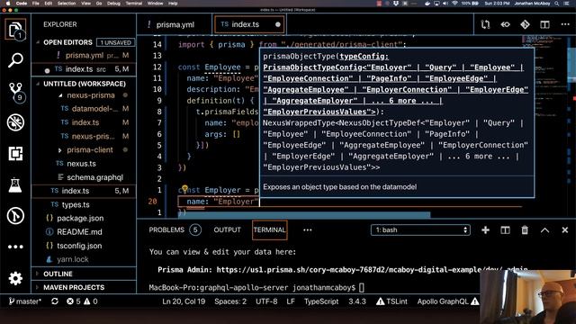Select language mode TypeScript in status bar

(321, 301)
